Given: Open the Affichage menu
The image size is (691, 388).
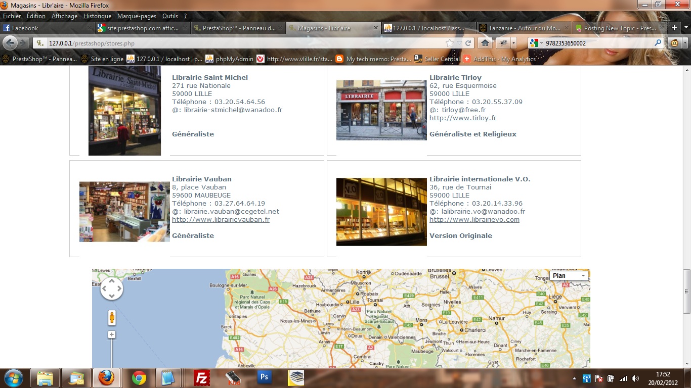Looking at the screenshot, I should point(64,16).
